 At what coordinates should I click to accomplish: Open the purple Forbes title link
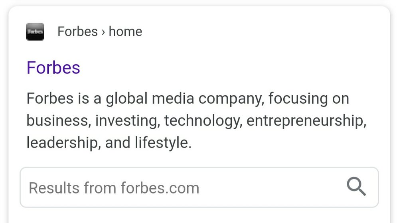click(53, 68)
